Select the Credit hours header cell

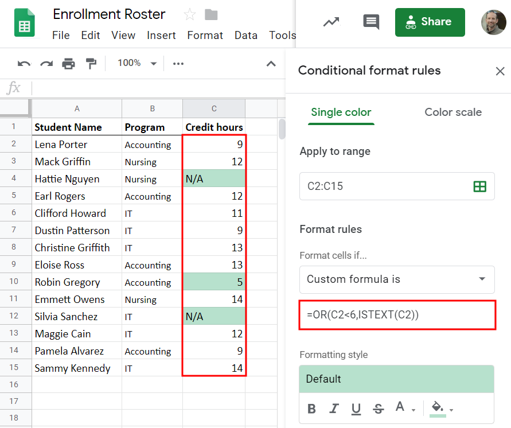click(x=214, y=127)
